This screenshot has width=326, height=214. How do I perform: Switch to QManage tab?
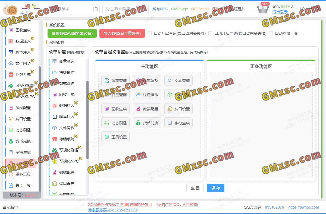(180, 9)
